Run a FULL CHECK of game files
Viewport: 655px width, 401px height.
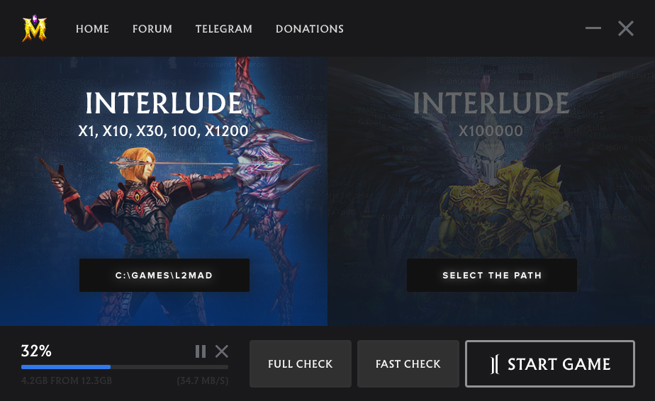pyautogui.click(x=301, y=364)
